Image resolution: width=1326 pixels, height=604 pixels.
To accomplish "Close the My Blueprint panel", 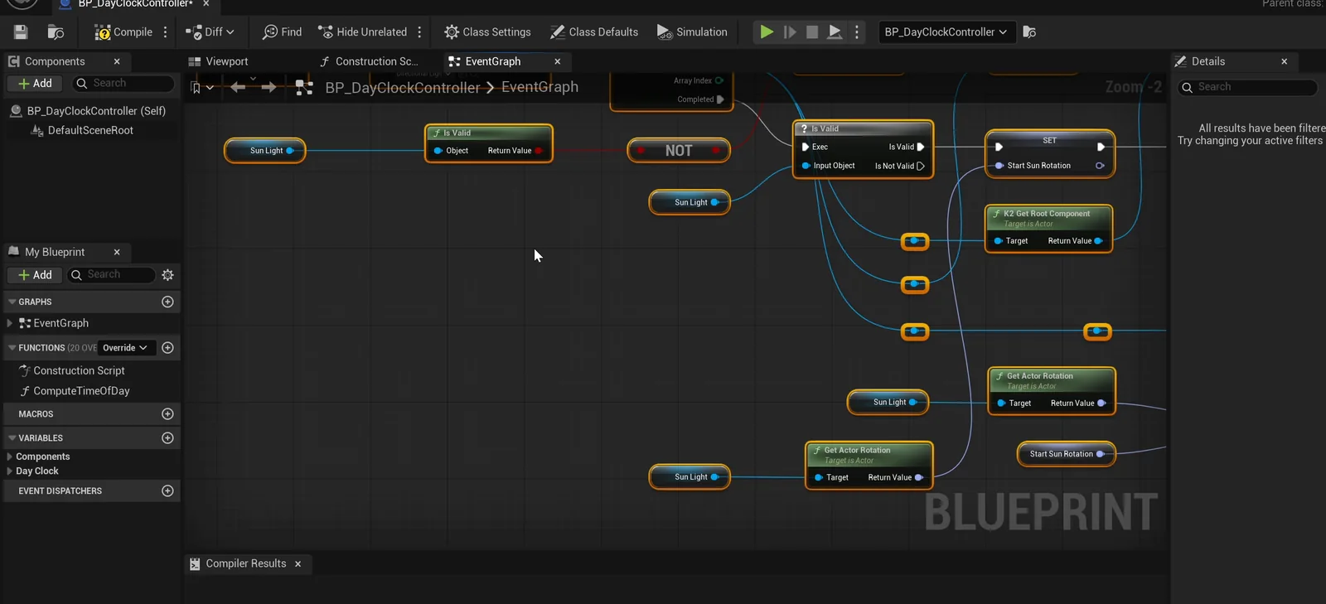I will coord(117,252).
